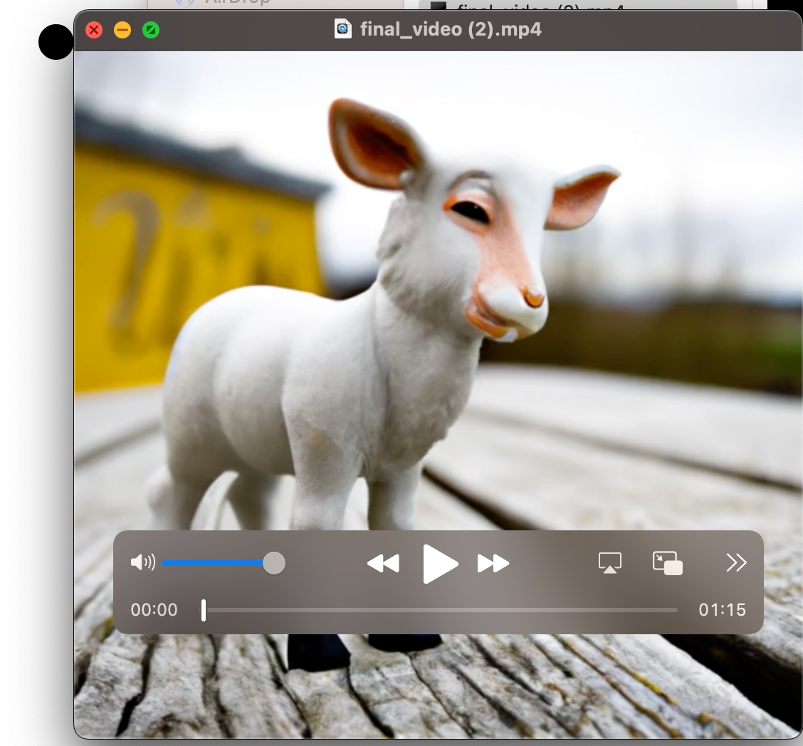The image size is (803, 746).
Task: Click the QuickTime file icon in the title bar
Action: click(x=342, y=29)
